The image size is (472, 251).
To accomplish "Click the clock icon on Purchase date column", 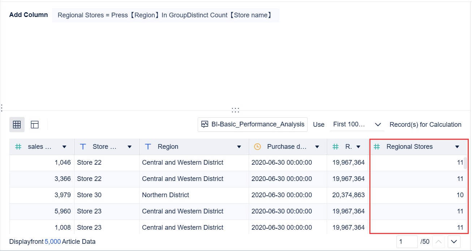I will [257, 147].
